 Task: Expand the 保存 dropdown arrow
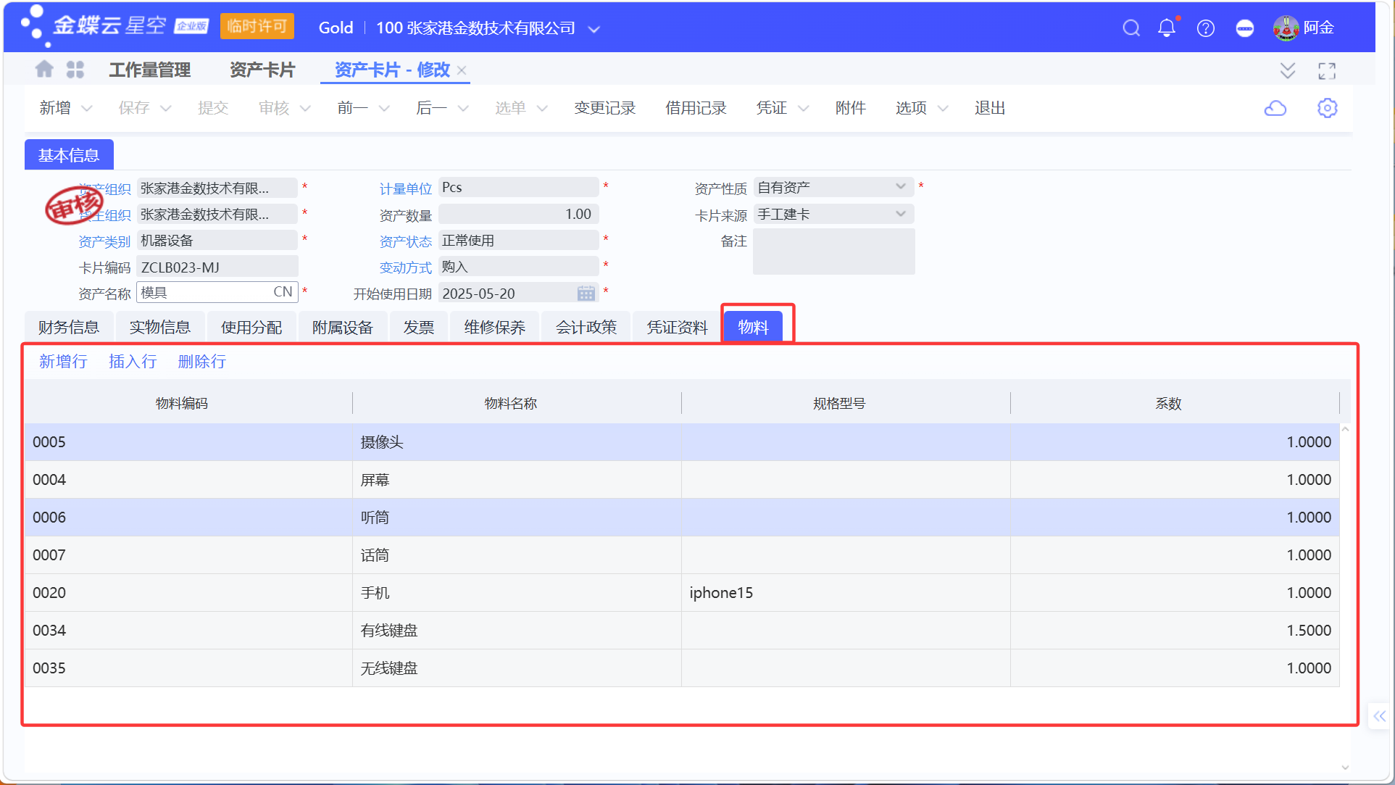click(166, 109)
